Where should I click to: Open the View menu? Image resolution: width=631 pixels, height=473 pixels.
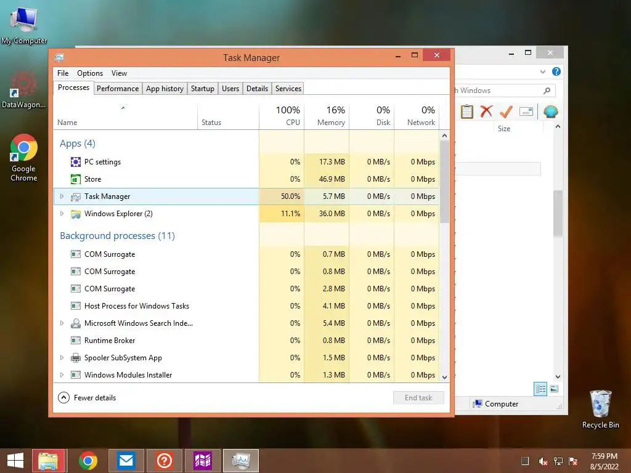pyautogui.click(x=119, y=73)
